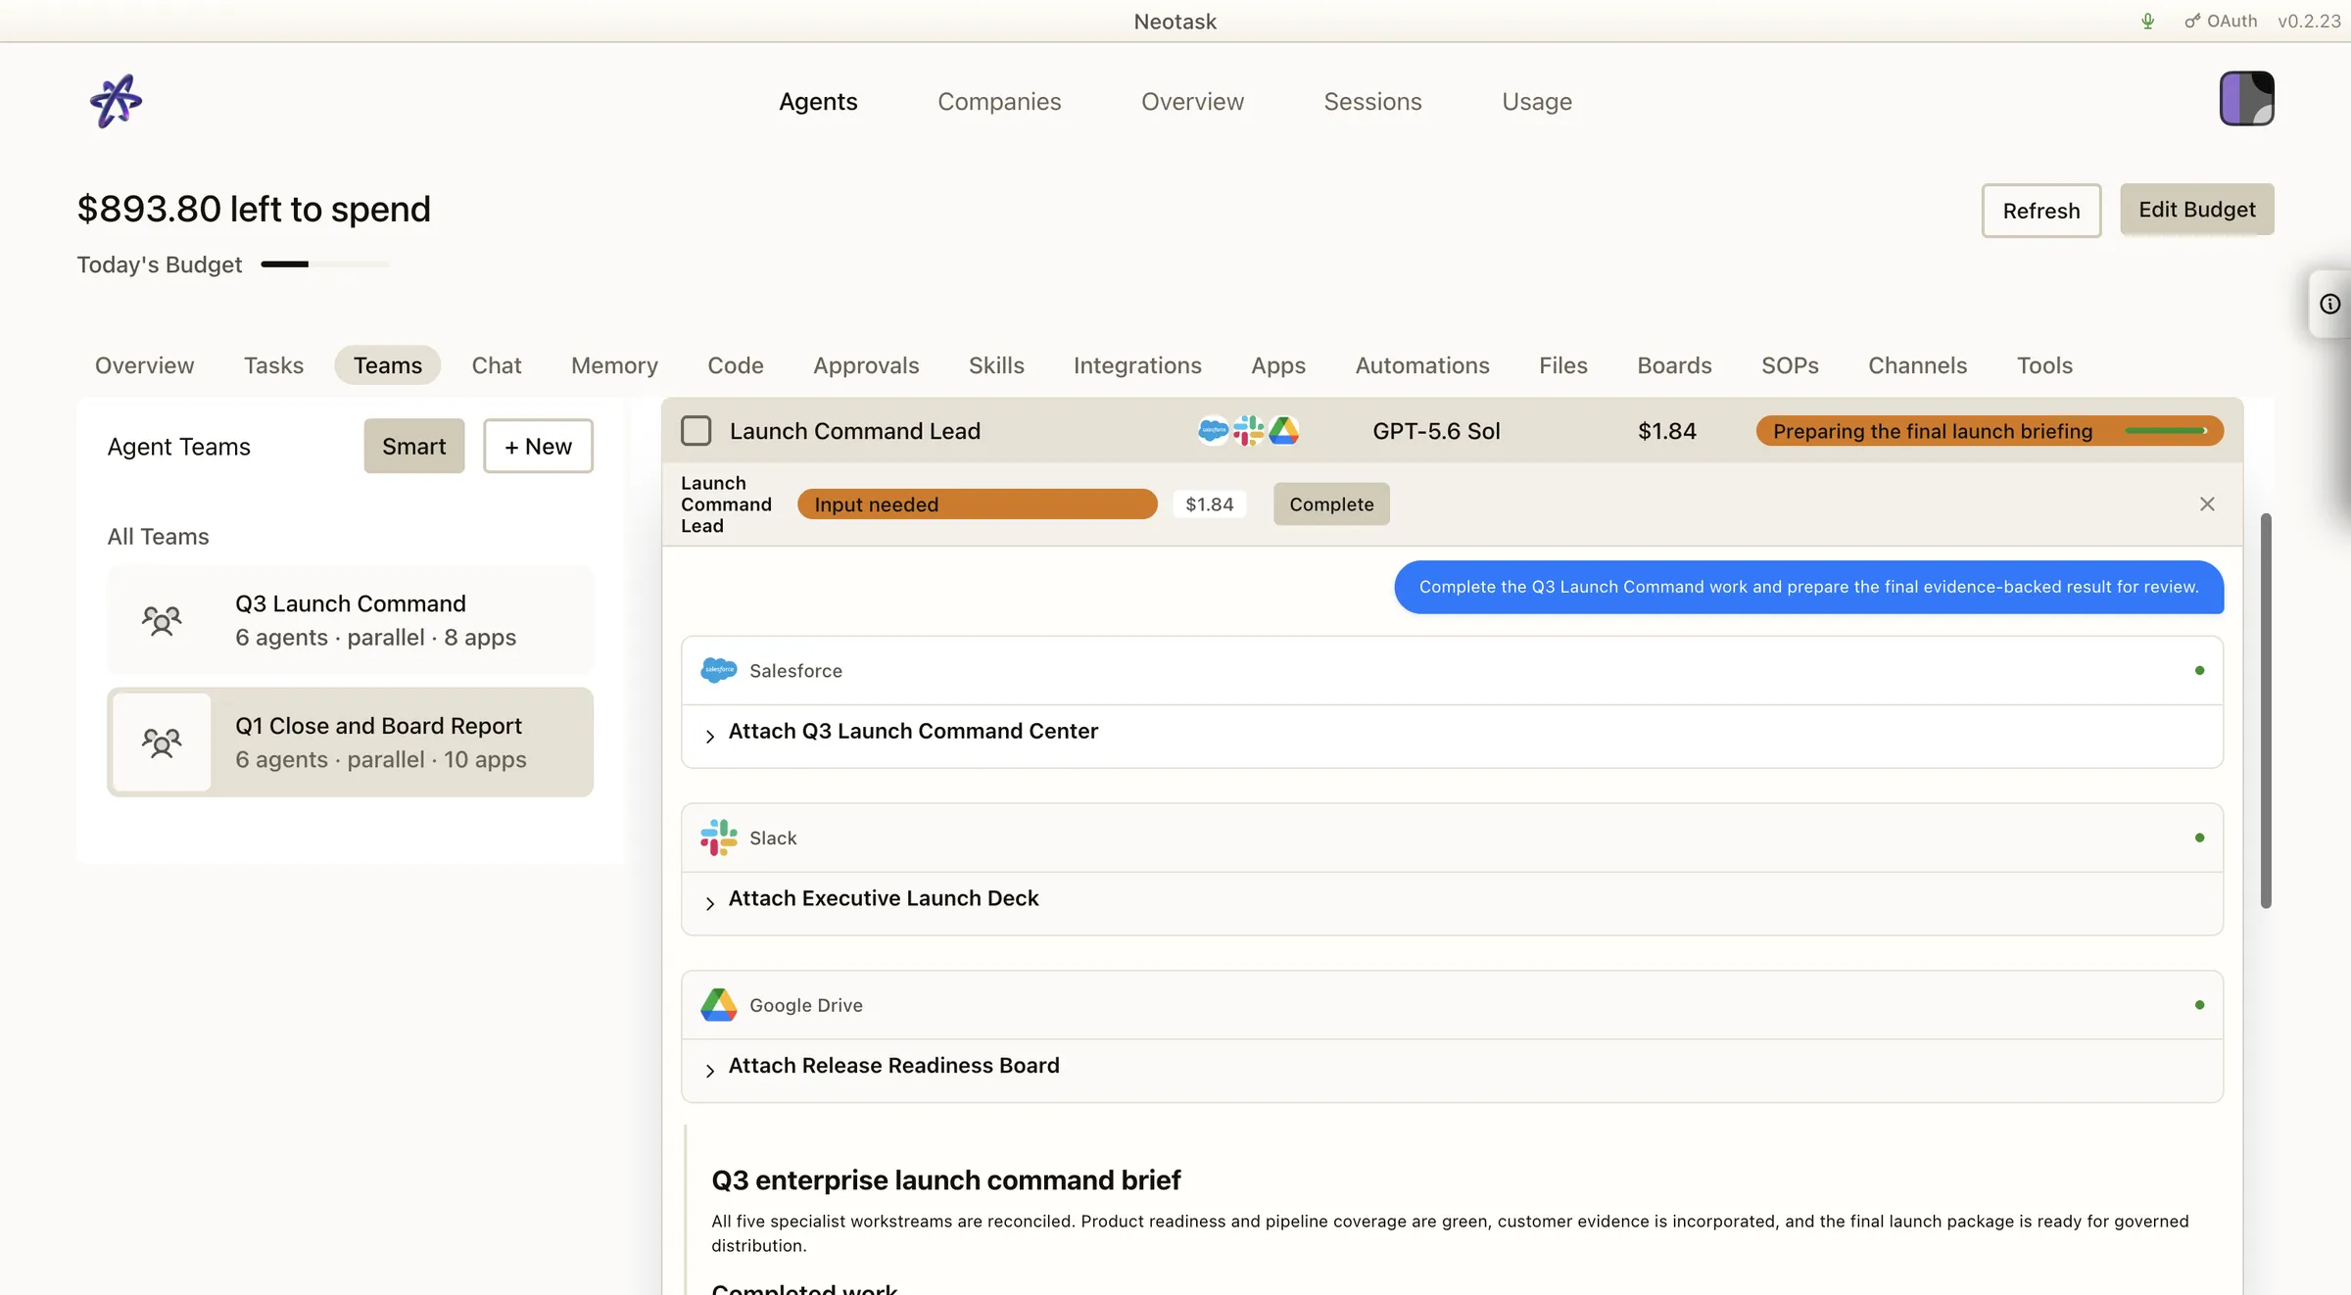Click the Edit Budget button
Image resolution: width=2351 pixels, height=1295 pixels.
[2196, 209]
